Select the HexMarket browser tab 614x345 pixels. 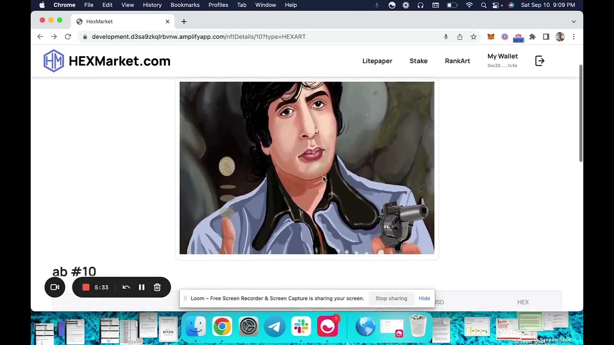tap(123, 22)
